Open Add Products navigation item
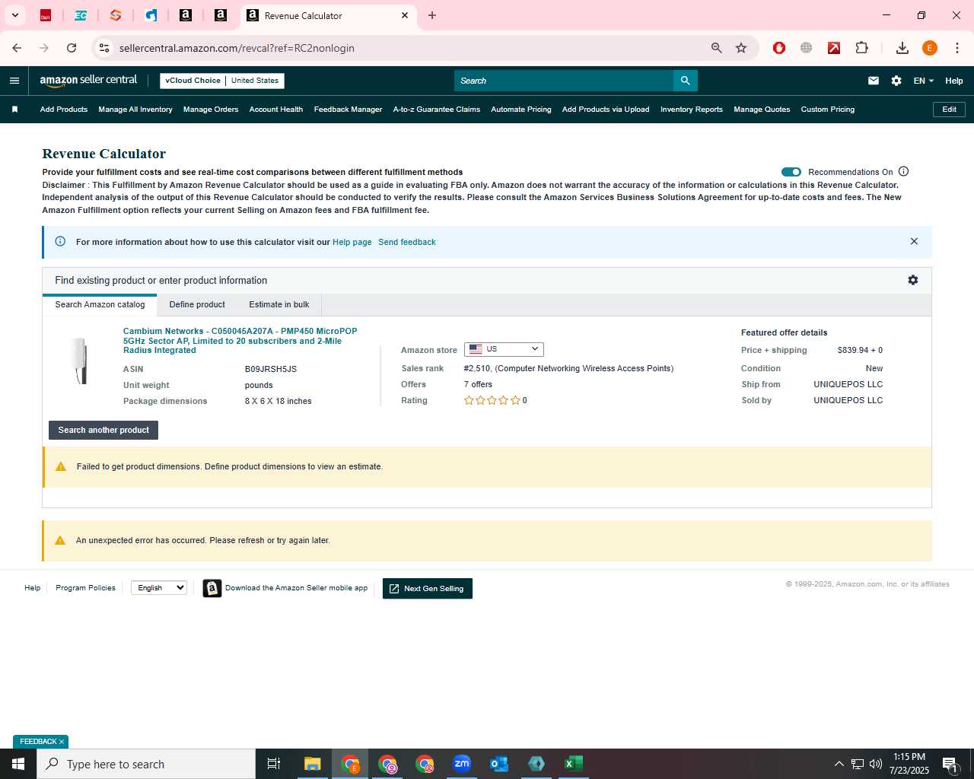Viewport: 974px width, 779px height. [x=64, y=110]
